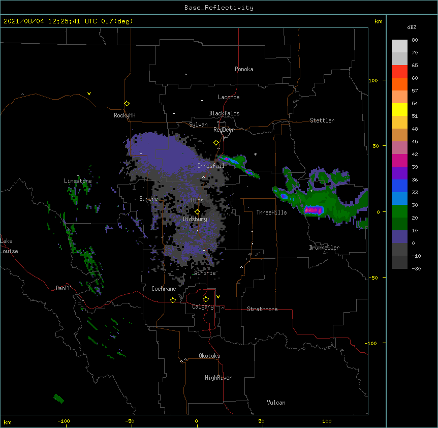Click the ThreeHills town label
This screenshot has height=428, width=438.
(x=271, y=212)
